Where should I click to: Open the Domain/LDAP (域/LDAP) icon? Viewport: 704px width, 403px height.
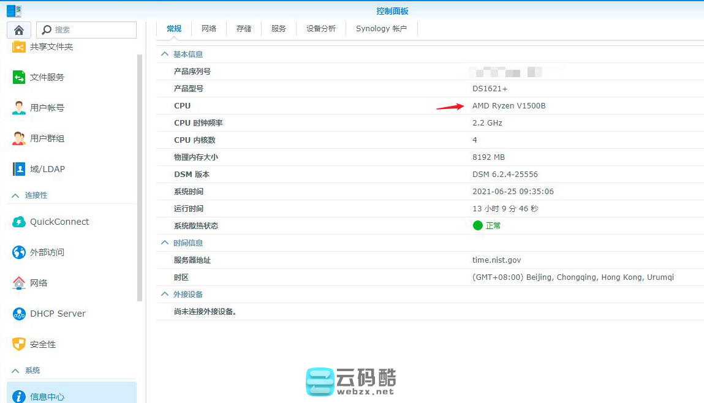(19, 169)
